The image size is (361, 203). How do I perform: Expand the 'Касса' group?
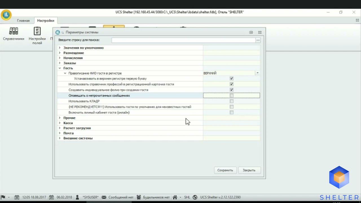(x=60, y=123)
